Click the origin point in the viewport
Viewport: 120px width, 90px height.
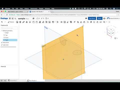[63, 59]
